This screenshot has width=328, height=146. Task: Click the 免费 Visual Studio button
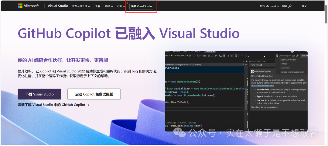(x=142, y=6)
